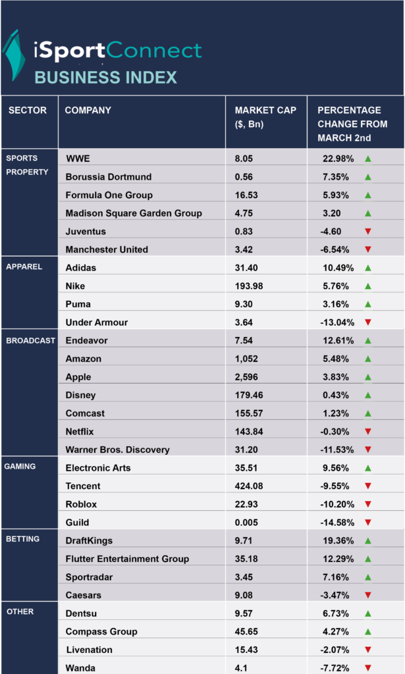Viewport: 405px width, 674px height.
Task: Click the Tencent company name
Action: [x=83, y=486]
